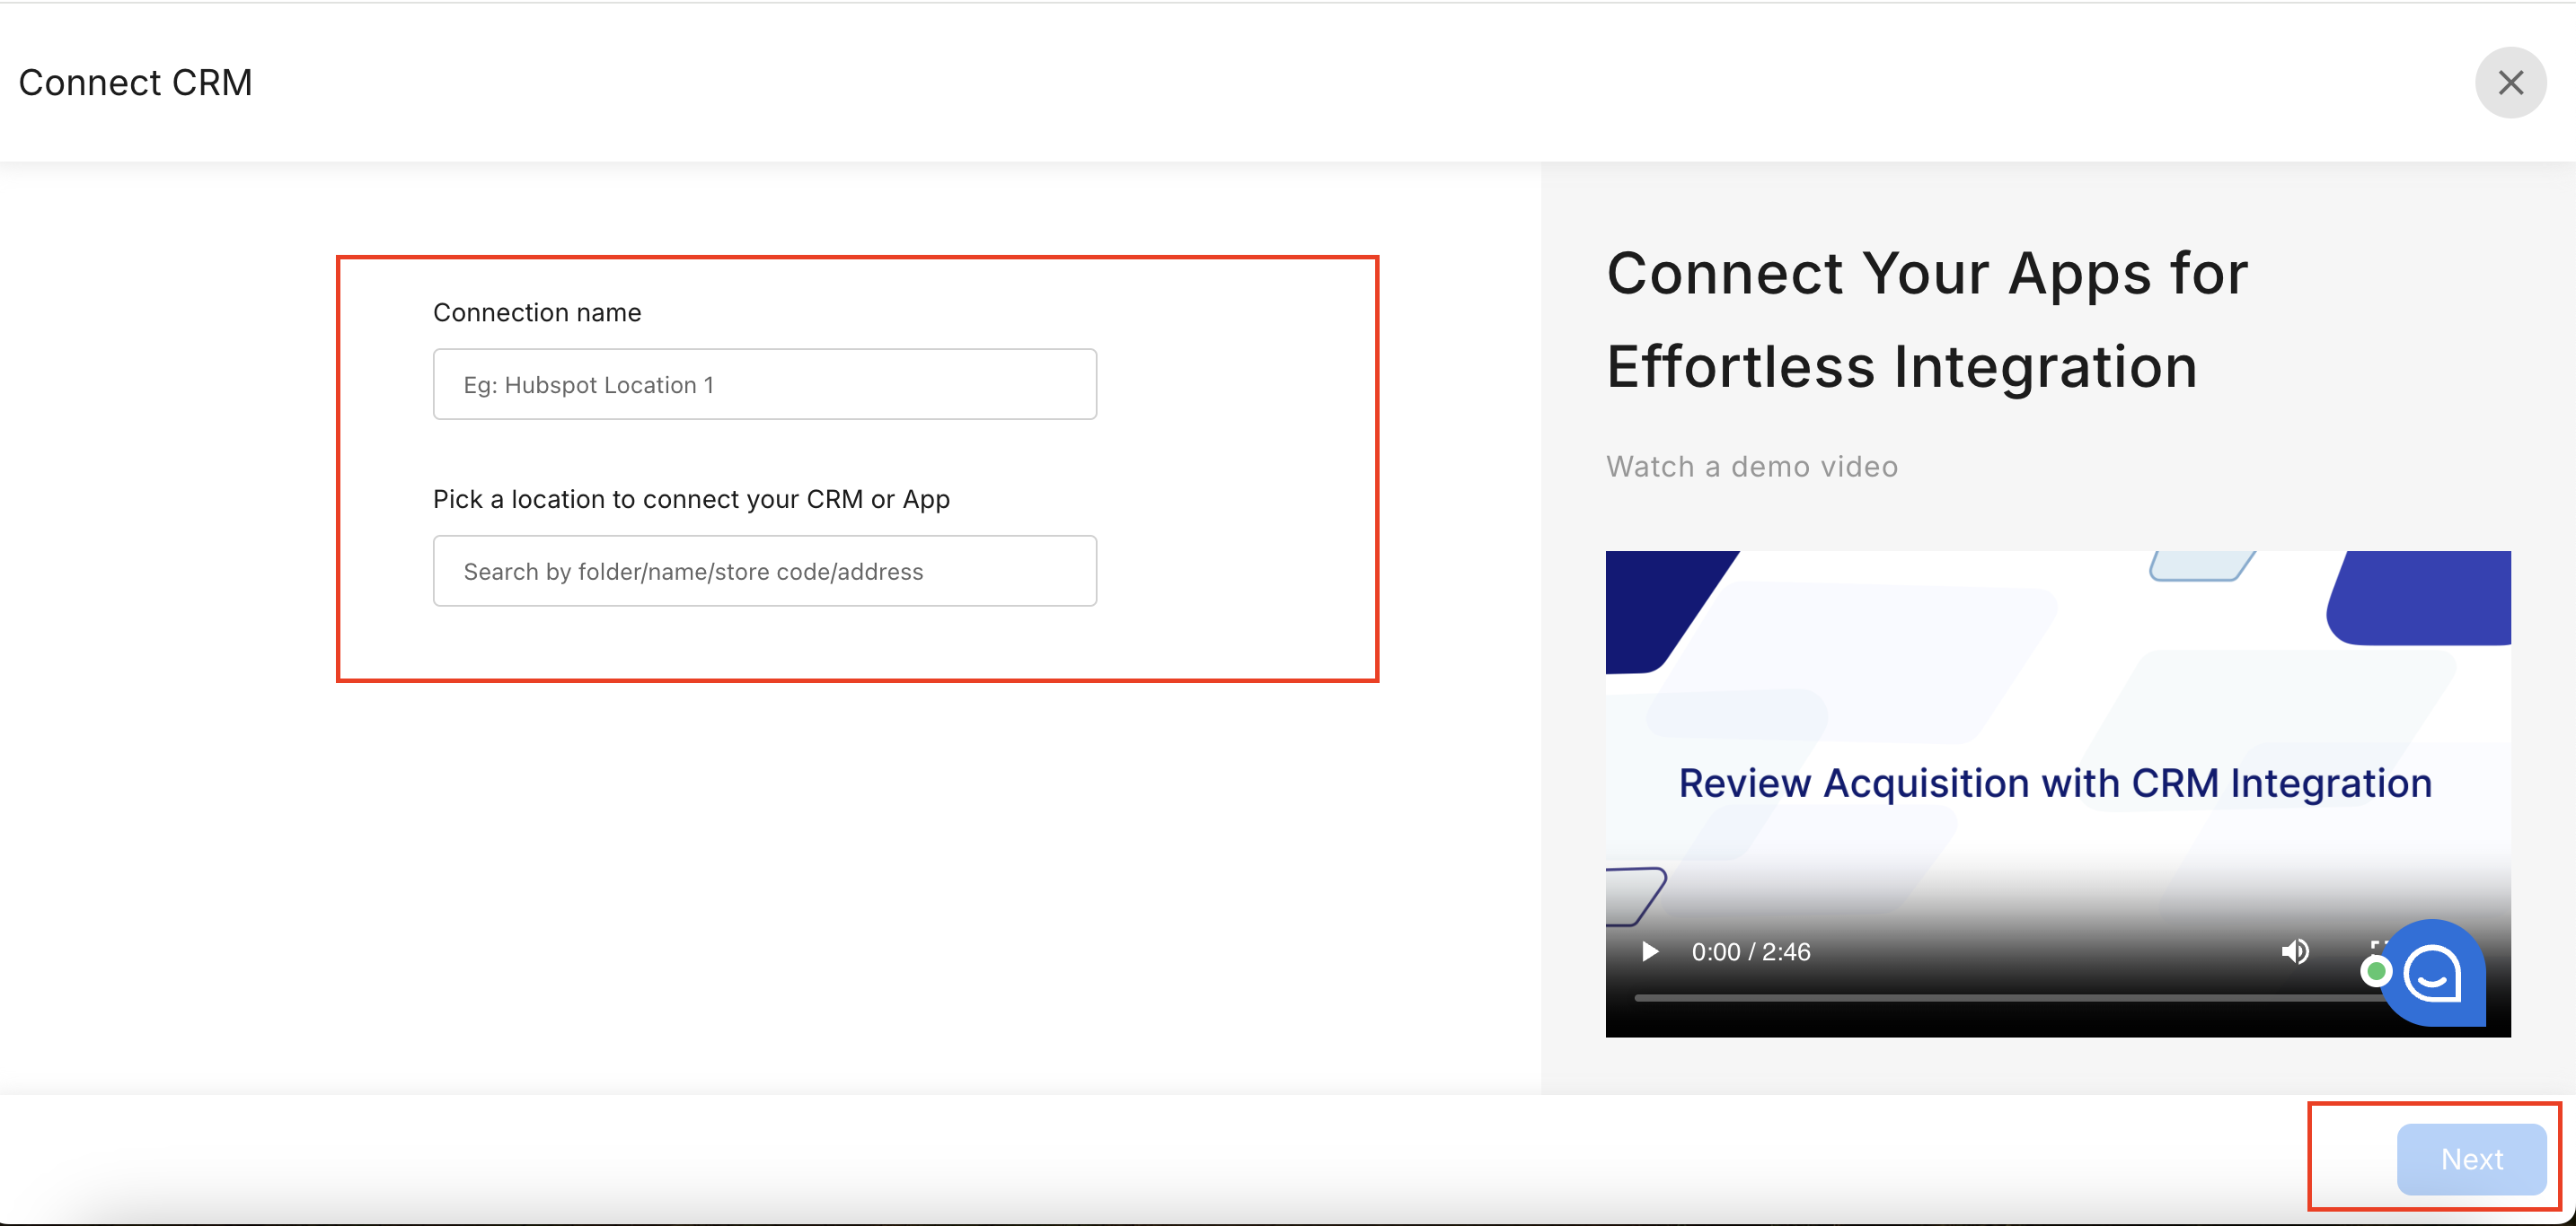The image size is (2576, 1226).
Task: Open the location search combo box
Action: pos(764,572)
